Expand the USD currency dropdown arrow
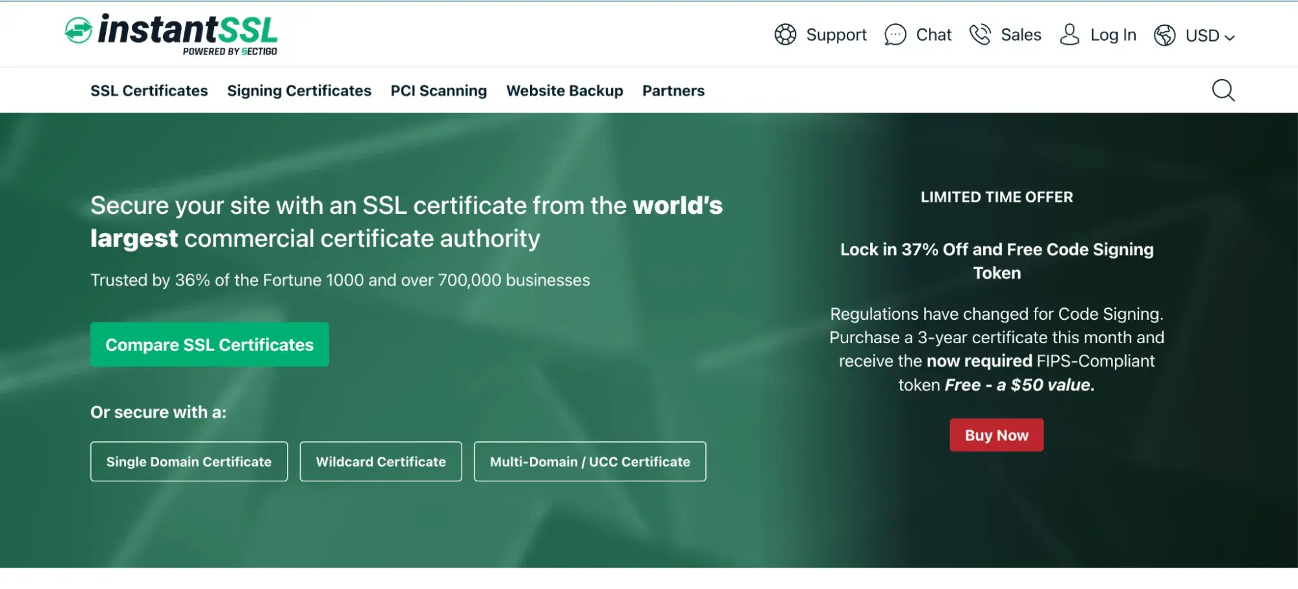This screenshot has height=589, width=1298. point(1229,38)
